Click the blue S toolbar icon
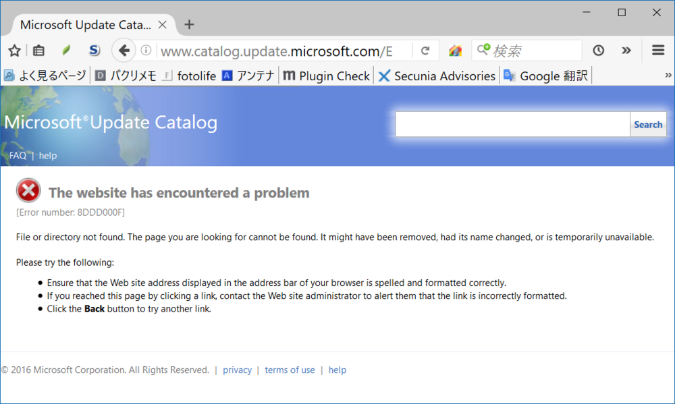Viewport: 675px width, 404px height. pyautogui.click(x=94, y=51)
